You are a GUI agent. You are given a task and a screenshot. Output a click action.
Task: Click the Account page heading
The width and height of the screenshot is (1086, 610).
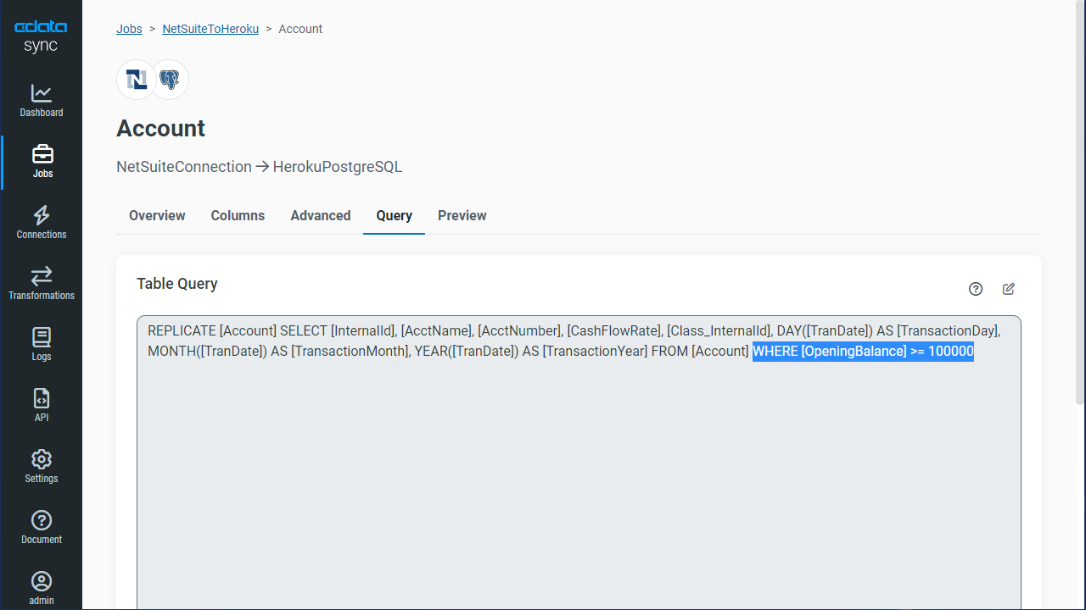point(160,129)
